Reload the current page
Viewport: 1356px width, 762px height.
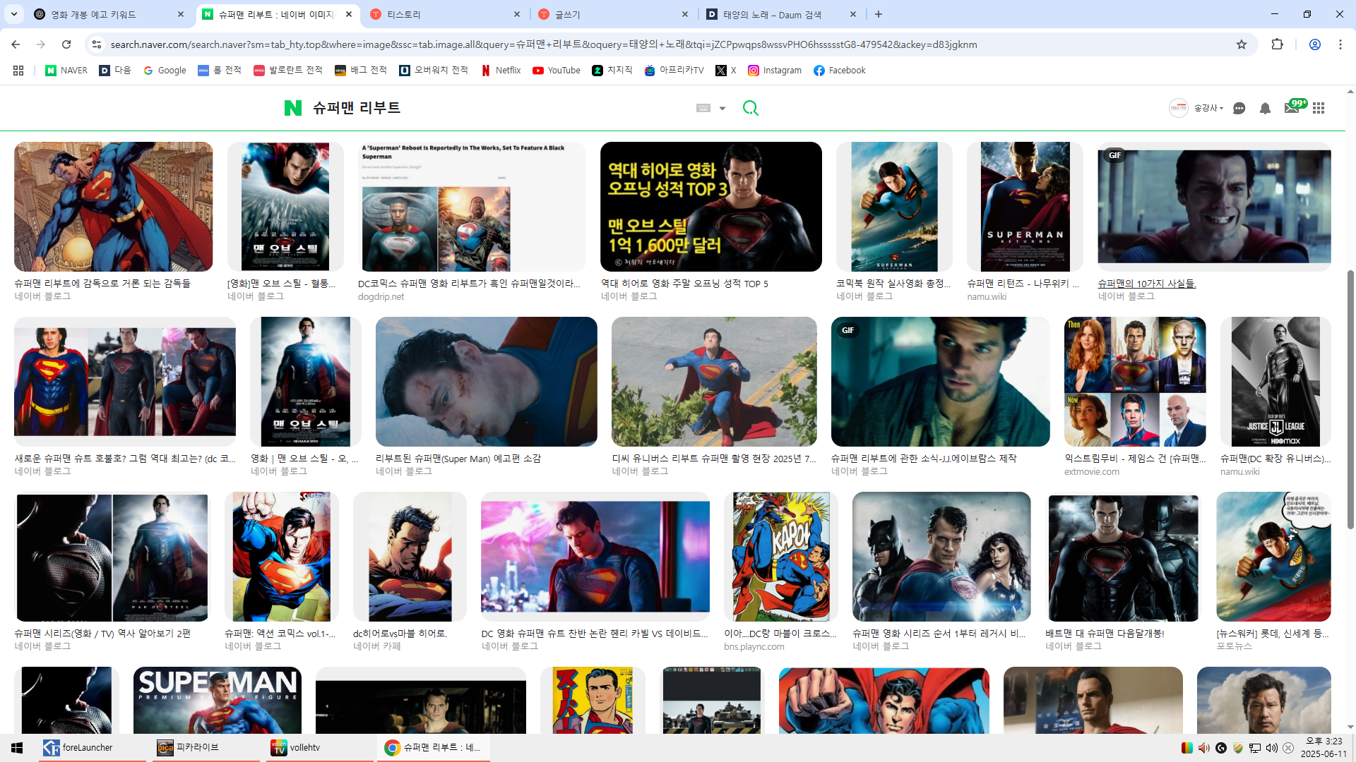coord(66,44)
